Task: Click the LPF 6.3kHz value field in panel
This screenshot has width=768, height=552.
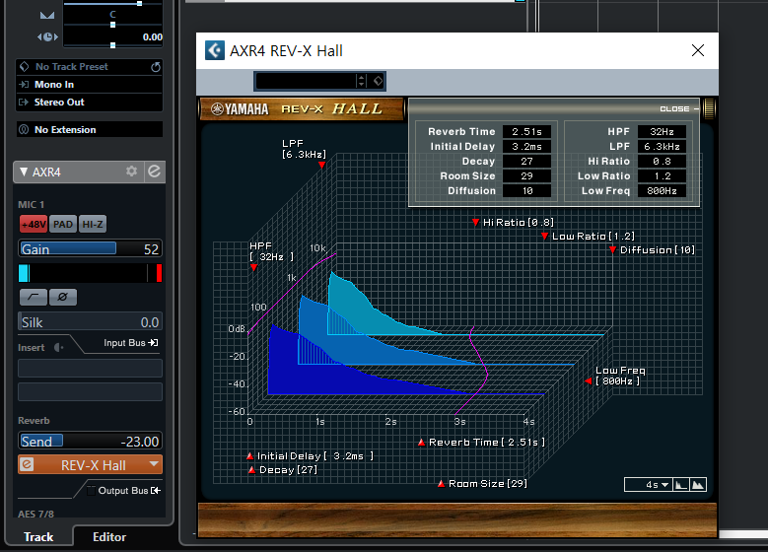Action: click(x=662, y=146)
